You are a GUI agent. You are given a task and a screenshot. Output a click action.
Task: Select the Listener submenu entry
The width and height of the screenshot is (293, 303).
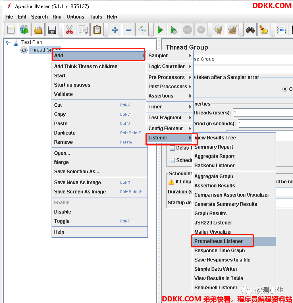pyautogui.click(x=170, y=137)
